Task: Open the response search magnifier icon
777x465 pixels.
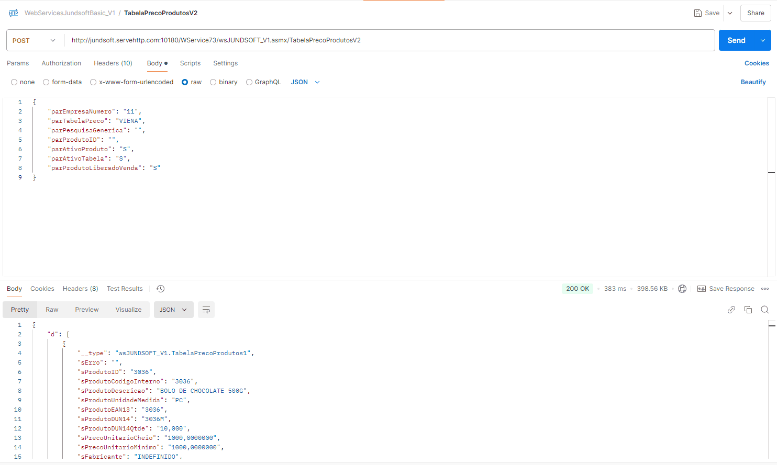Action: tap(765, 310)
